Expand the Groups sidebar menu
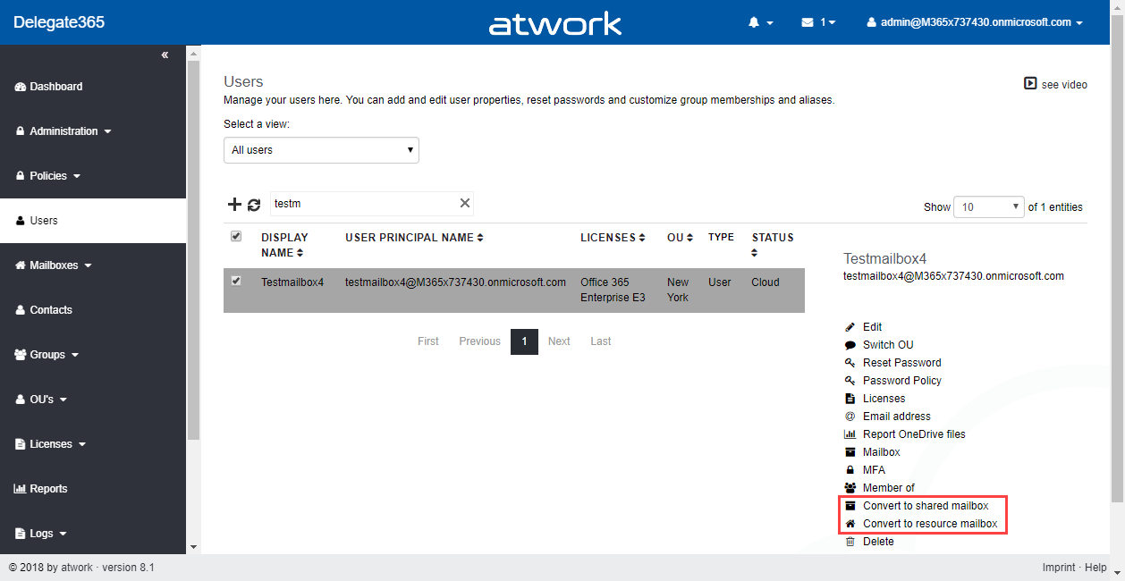This screenshot has height=581, width=1125. pyautogui.click(x=47, y=355)
